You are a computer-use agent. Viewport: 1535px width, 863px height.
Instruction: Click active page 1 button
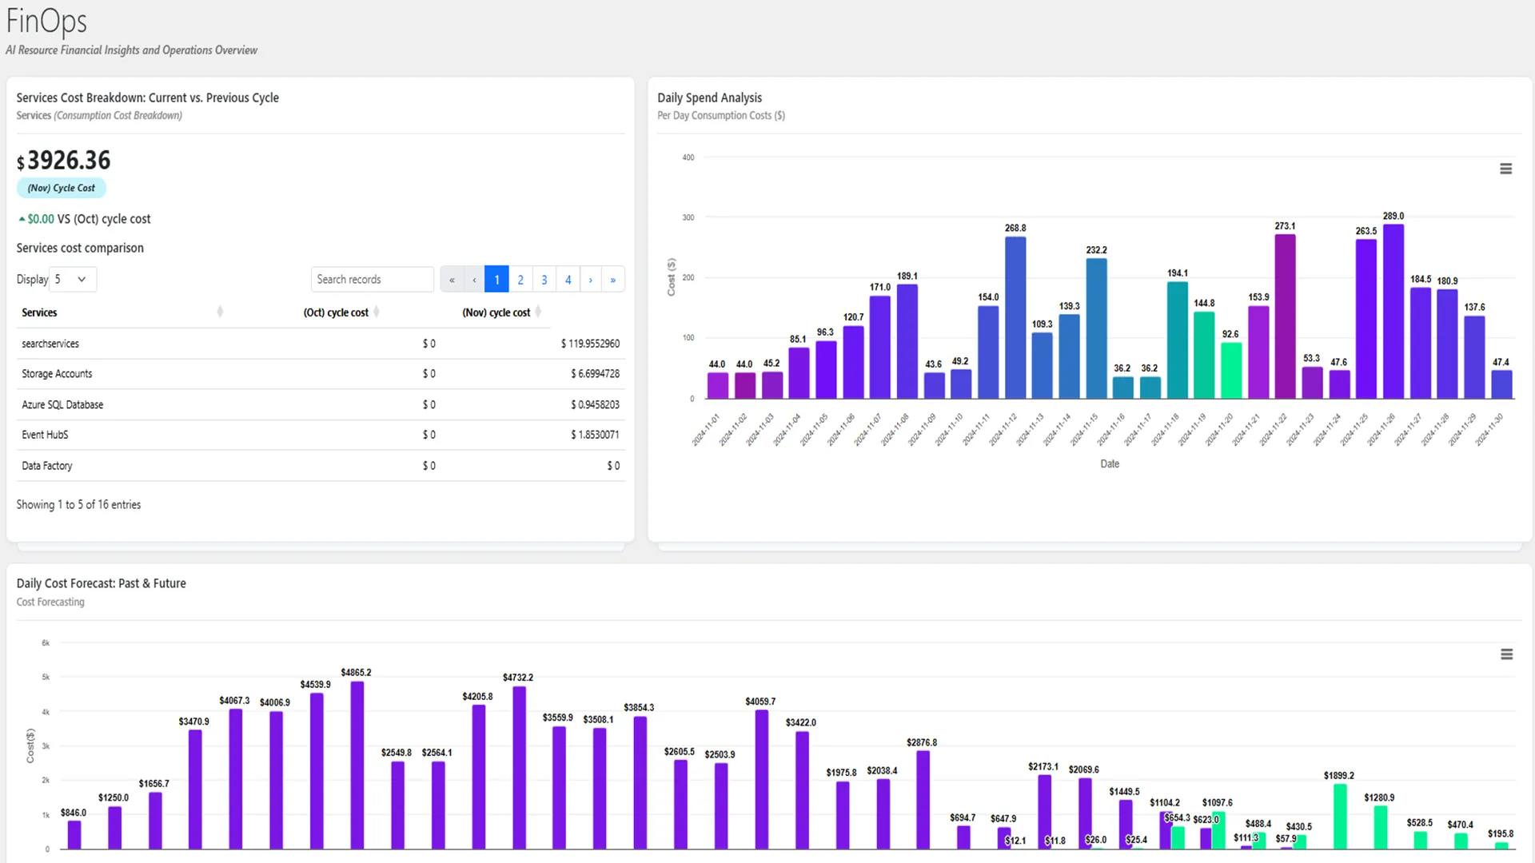pos(496,280)
